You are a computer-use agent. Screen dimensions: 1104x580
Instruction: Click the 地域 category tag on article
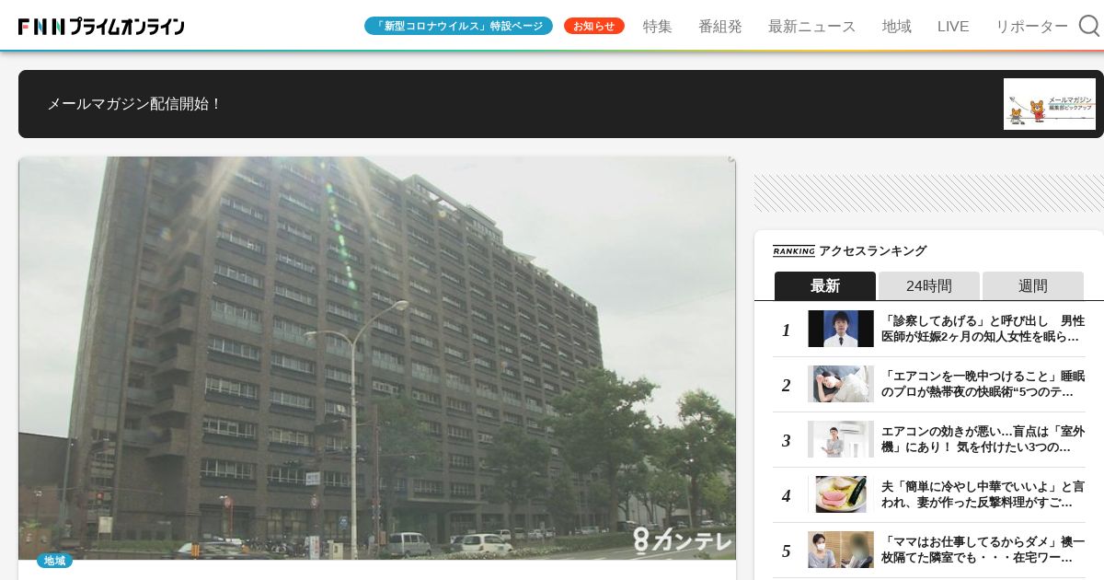(x=54, y=560)
